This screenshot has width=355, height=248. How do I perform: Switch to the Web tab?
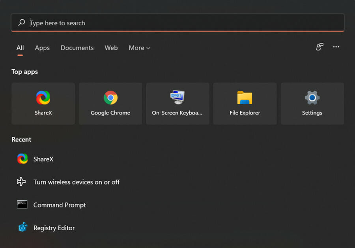tap(111, 48)
